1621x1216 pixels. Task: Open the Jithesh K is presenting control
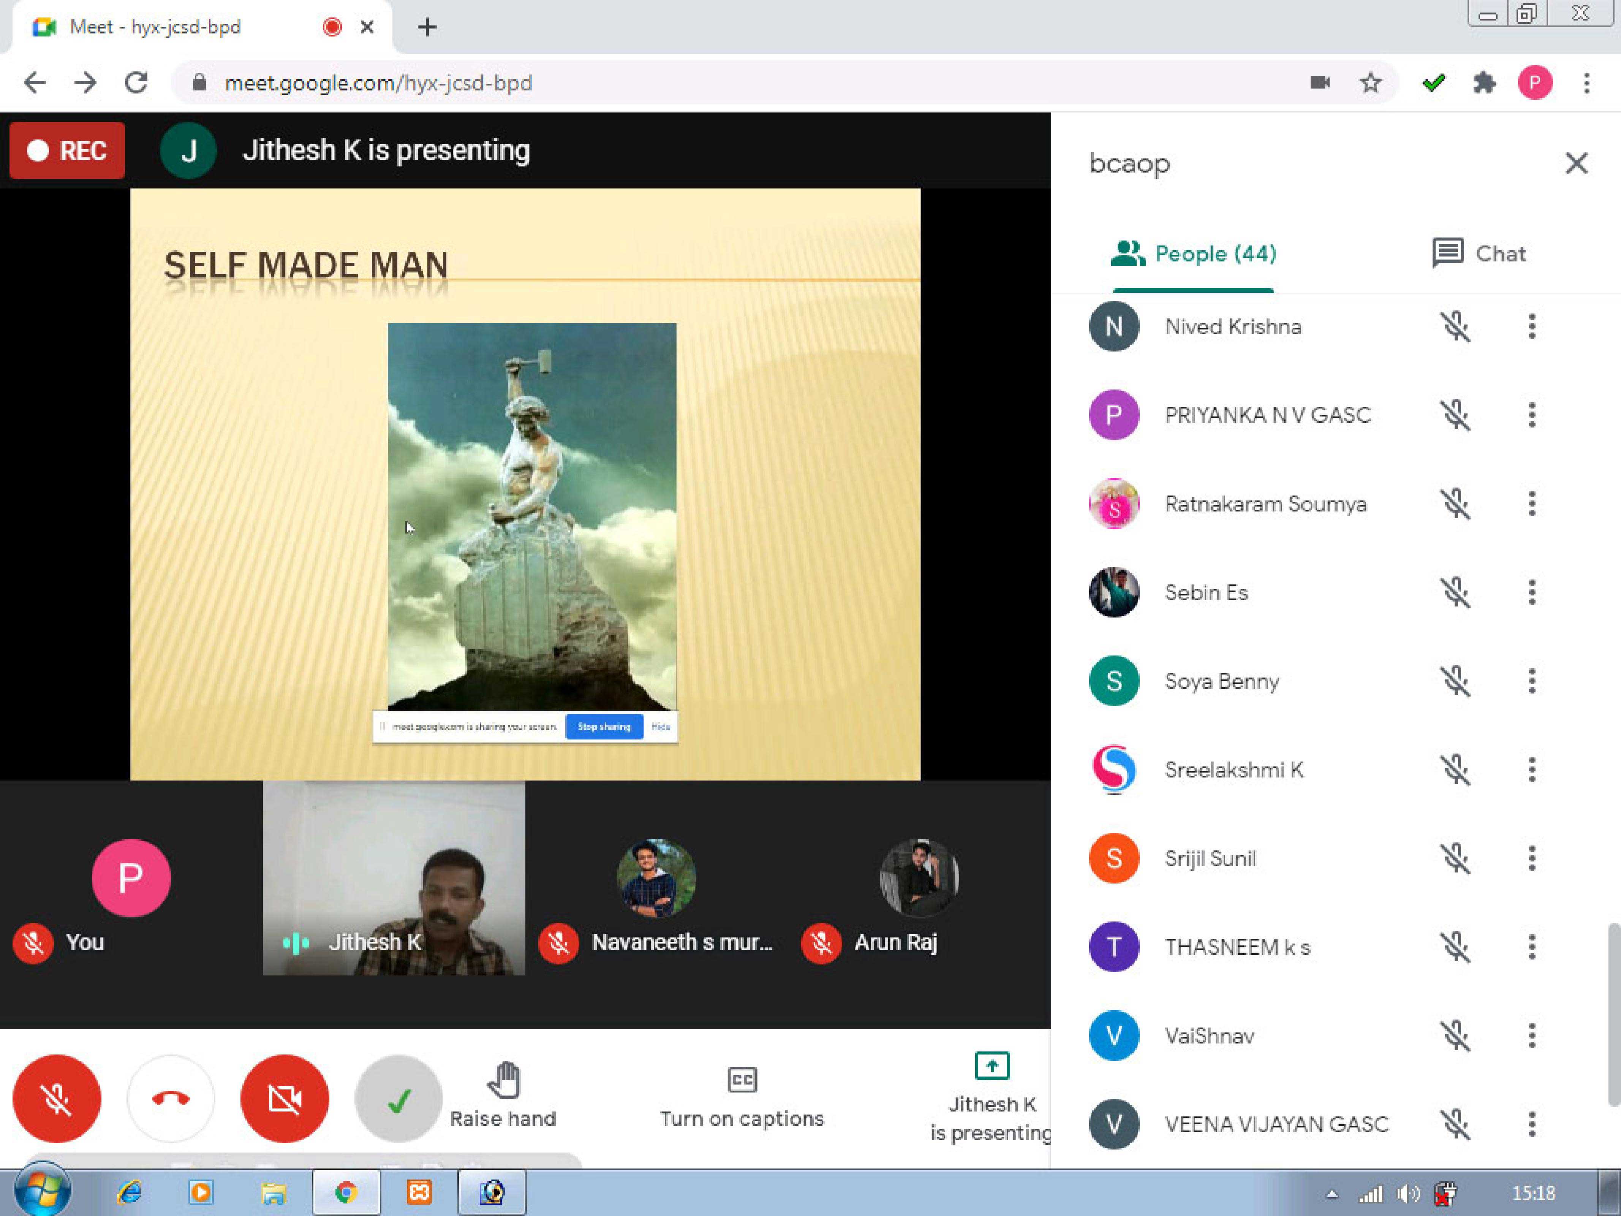pos(991,1097)
